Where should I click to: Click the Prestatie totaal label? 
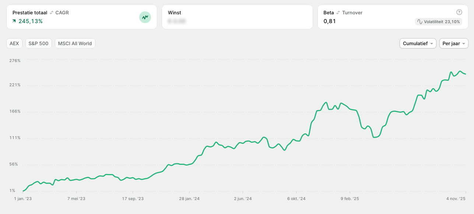pos(30,12)
